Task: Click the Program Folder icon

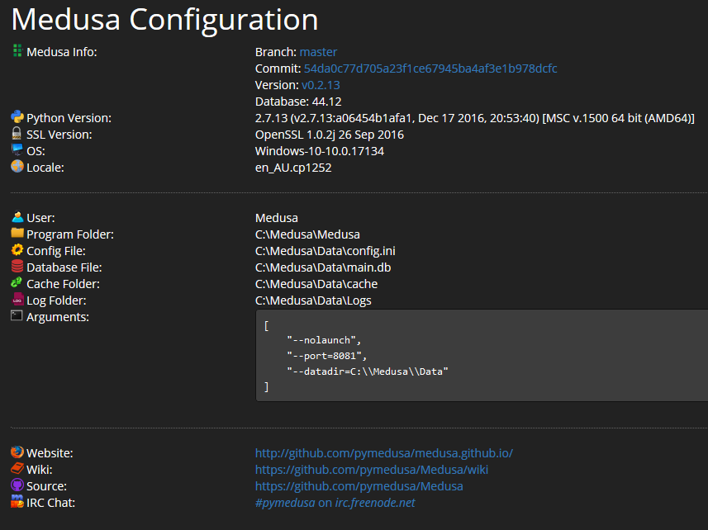Action: pyautogui.click(x=16, y=234)
